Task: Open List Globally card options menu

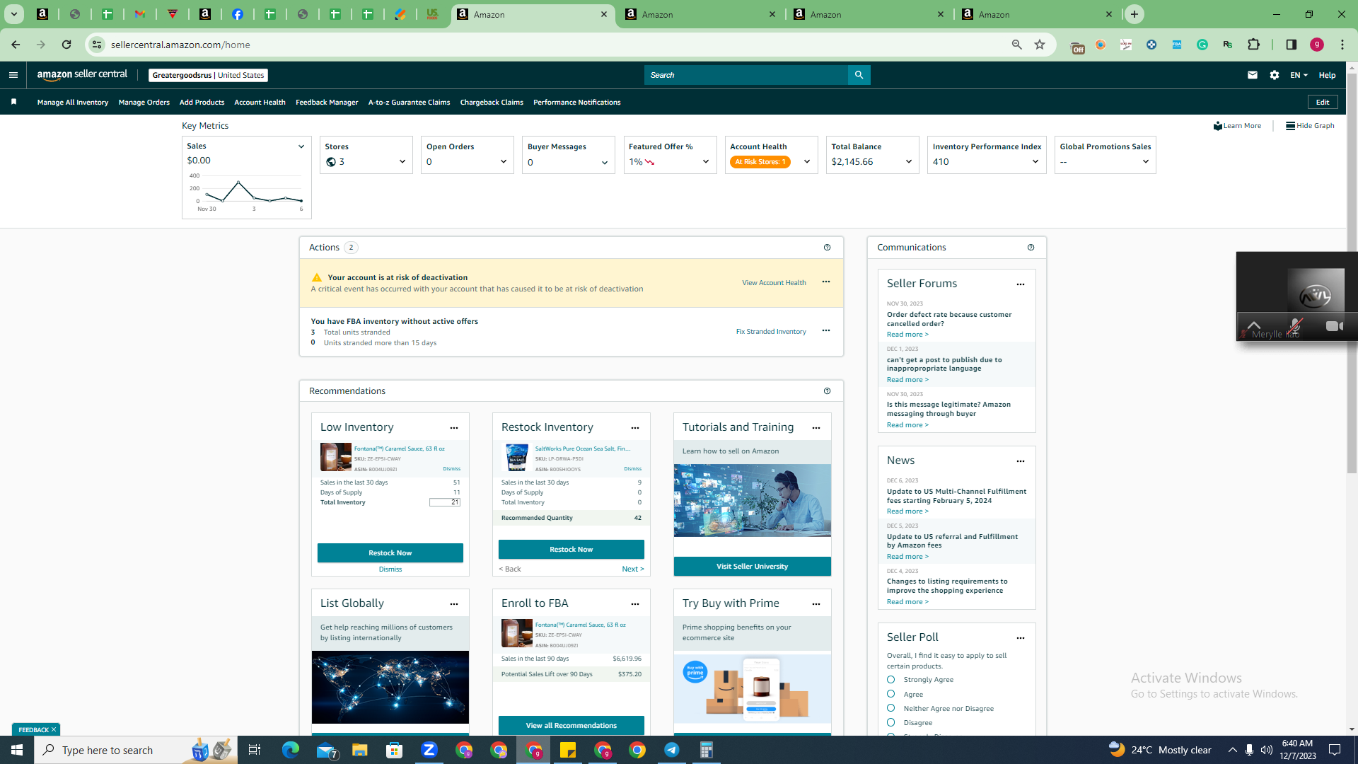Action: coord(454,604)
